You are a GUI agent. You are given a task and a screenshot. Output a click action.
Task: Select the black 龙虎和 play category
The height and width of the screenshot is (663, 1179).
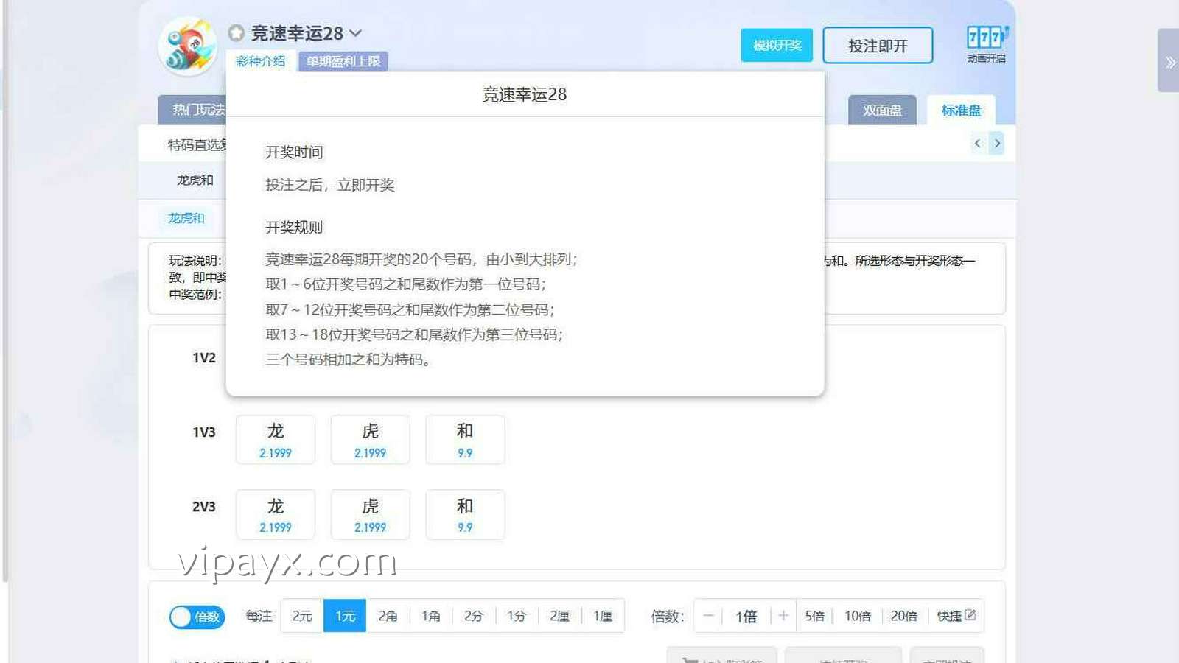pyautogui.click(x=195, y=180)
